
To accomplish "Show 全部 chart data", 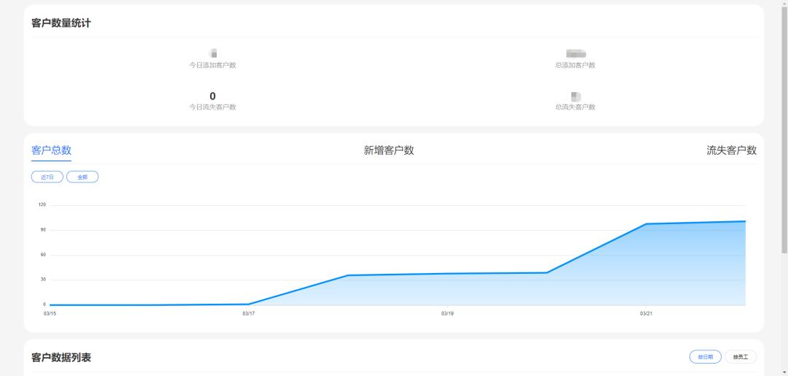I will [x=82, y=177].
